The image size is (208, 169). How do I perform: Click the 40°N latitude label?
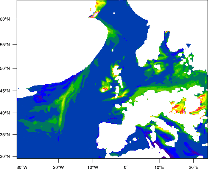tap(5, 113)
